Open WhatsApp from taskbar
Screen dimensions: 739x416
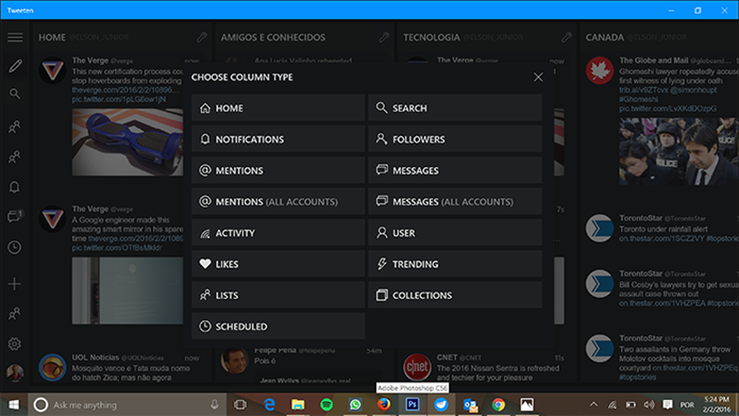tap(355, 405)
